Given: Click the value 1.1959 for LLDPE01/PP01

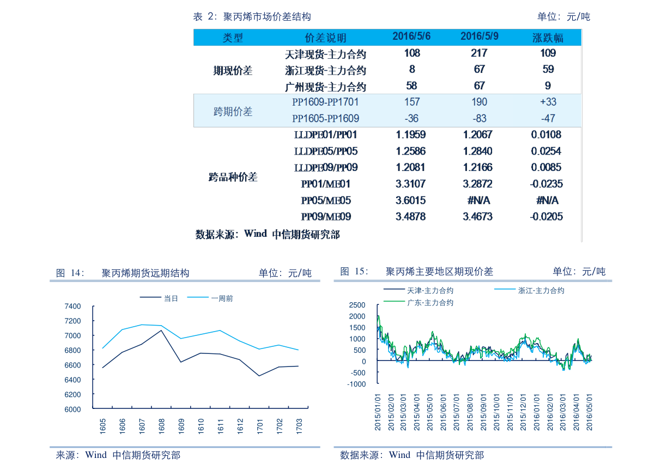Looking at the screenshot, I should 410,134.
